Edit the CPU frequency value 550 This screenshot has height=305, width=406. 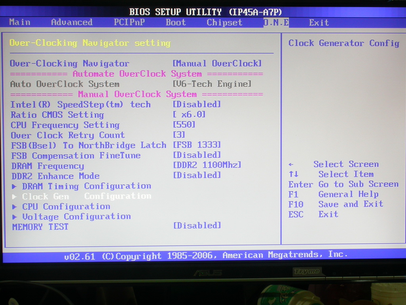point(184,124)
